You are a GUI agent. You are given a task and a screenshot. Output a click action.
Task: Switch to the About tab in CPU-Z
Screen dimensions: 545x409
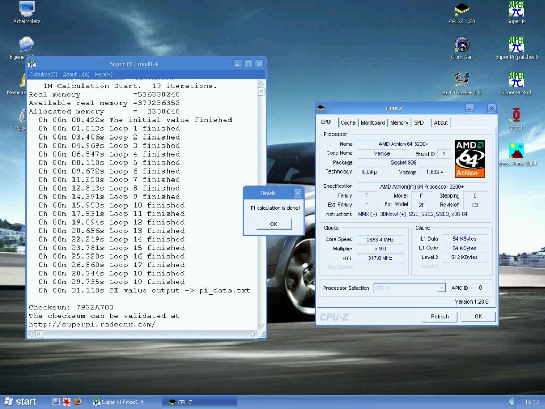click(x=441, y=123)
